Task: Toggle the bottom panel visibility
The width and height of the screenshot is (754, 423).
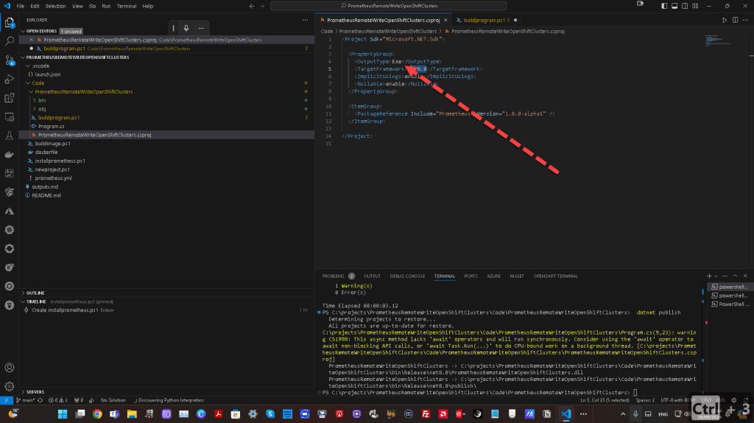Action: [674, 6]
